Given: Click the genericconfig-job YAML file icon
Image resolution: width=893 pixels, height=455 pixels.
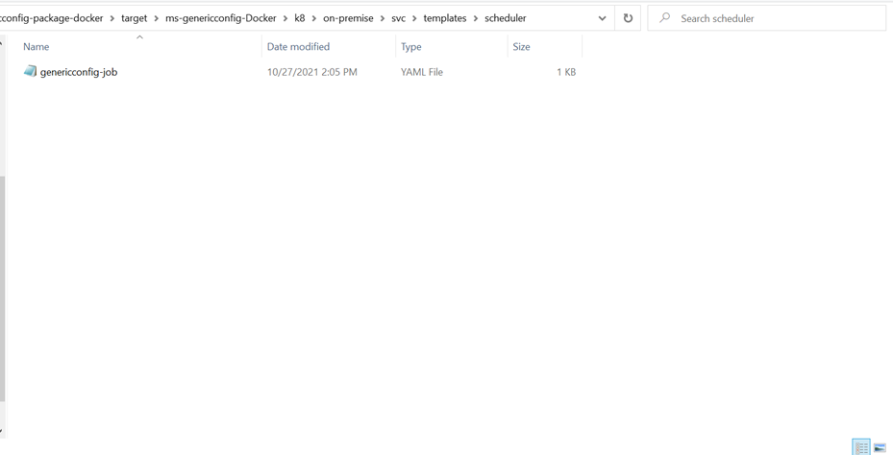Looking at the screenshot, I should tap(30, 72).
